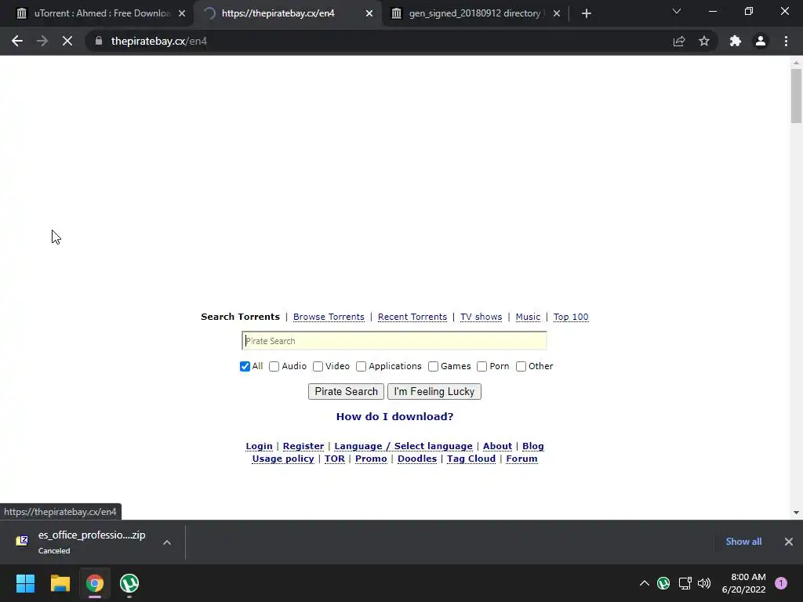
Task: Uncheck the All category checkbox
Action: coord(245,367)
